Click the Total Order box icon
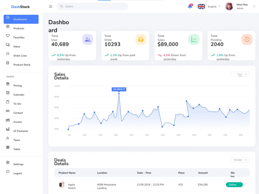The height and width of the screenshot is (194, 259). coord(141,39)
